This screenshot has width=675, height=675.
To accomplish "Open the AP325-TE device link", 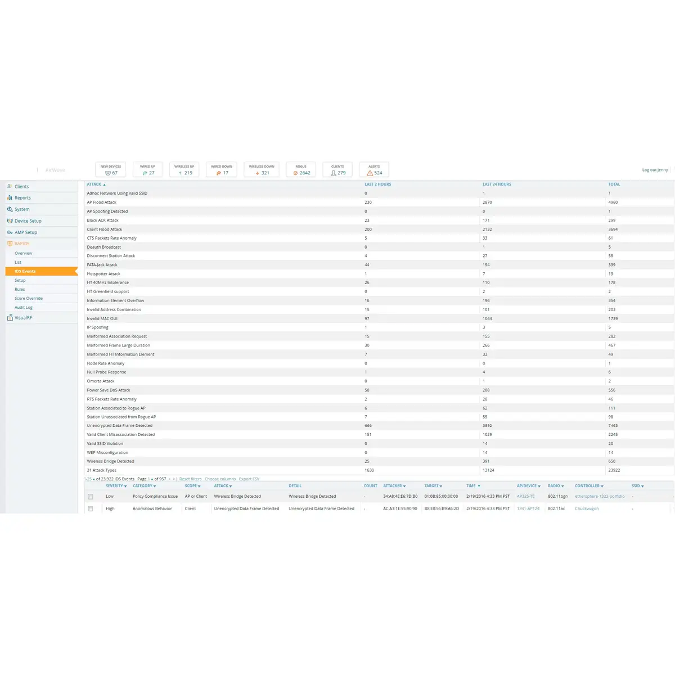I will [x=525, y=497].
